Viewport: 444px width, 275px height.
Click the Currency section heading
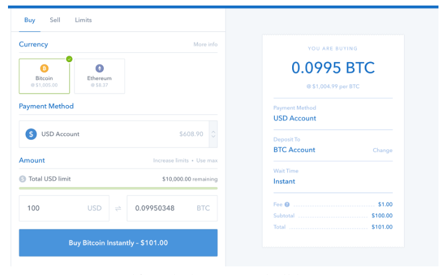click(x=33, y=44)
